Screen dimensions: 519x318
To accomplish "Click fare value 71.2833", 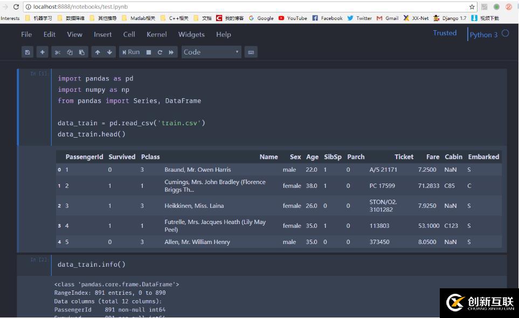I will 428,186.
